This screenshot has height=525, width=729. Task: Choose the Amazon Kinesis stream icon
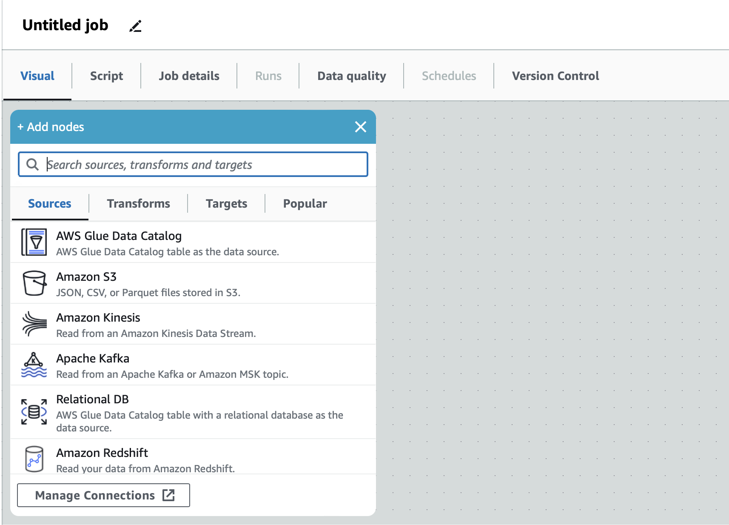click(x=34, y=324)
